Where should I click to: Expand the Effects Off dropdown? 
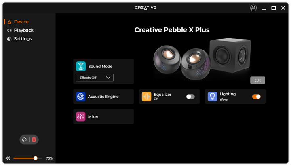pyautogui.click(x=95, y=78)
